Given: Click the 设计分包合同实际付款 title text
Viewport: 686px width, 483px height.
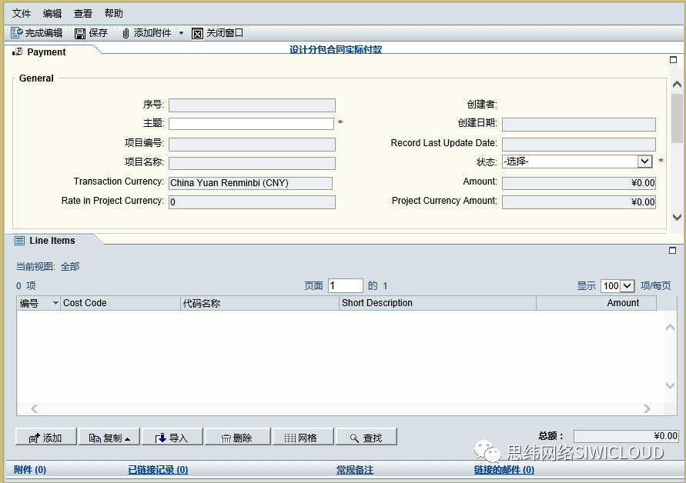Looking at the screenshot, I should [x=336, y=49].
